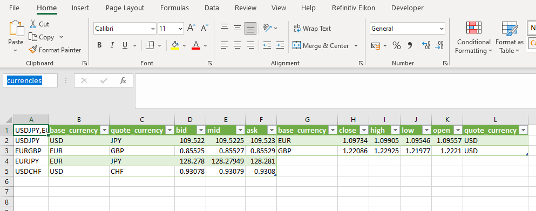Toggle Bold formatting
The width and height of the screenshot is (536, 211).
[99, 45]
